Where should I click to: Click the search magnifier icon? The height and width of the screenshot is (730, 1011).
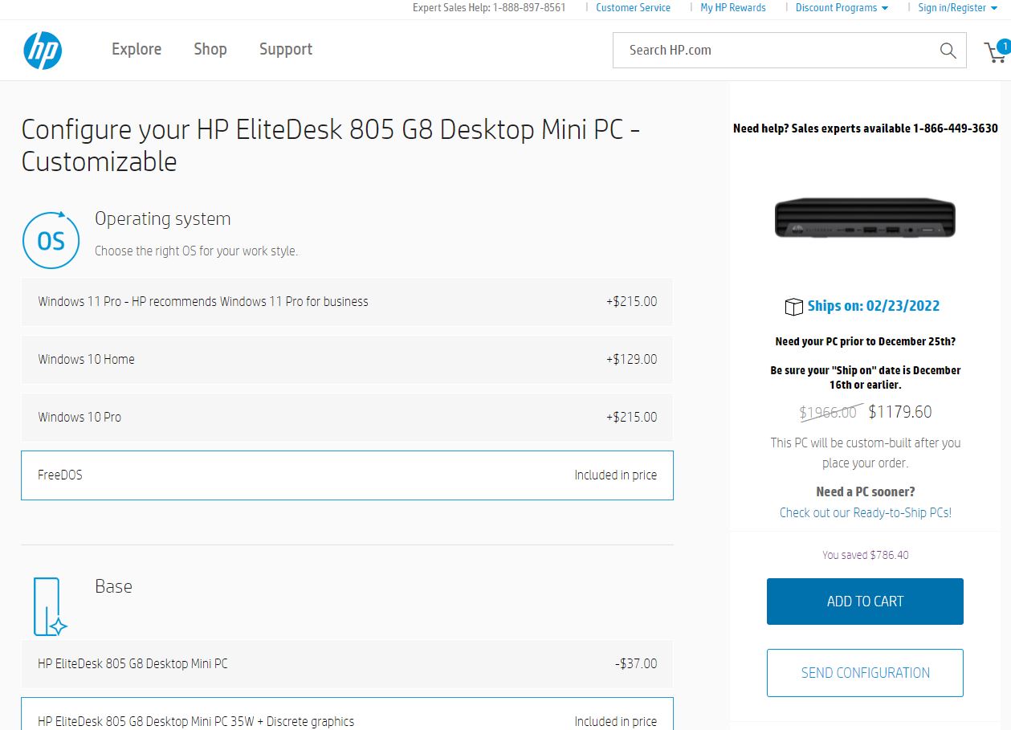click(x=948, y=51)
